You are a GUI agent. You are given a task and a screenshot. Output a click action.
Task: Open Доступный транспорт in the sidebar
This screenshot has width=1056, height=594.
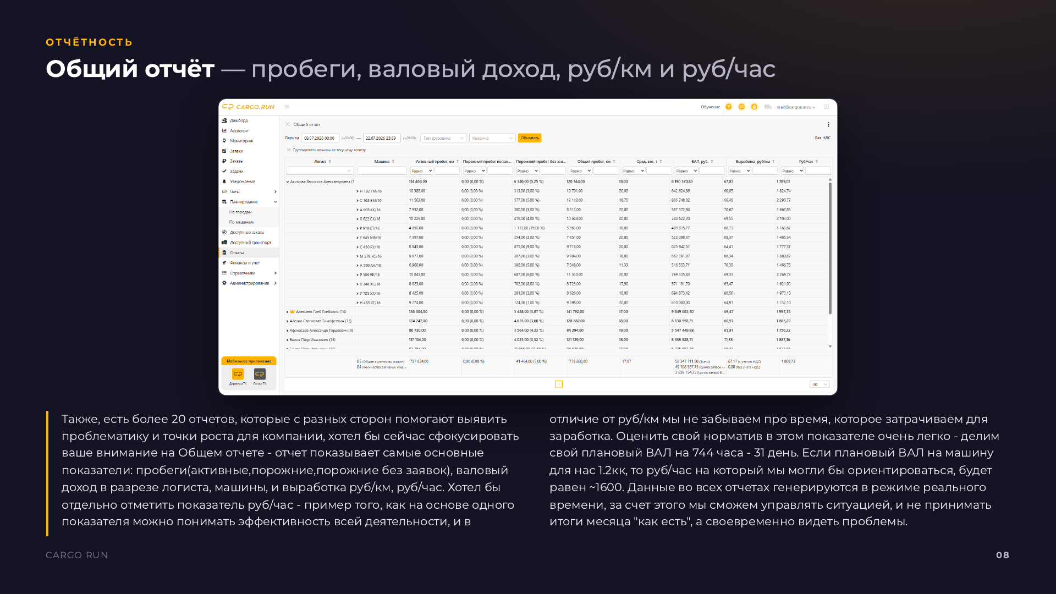pyautogui.click(x=249, y=243)
